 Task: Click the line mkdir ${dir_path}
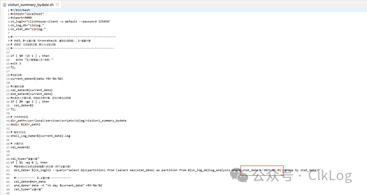25,124
